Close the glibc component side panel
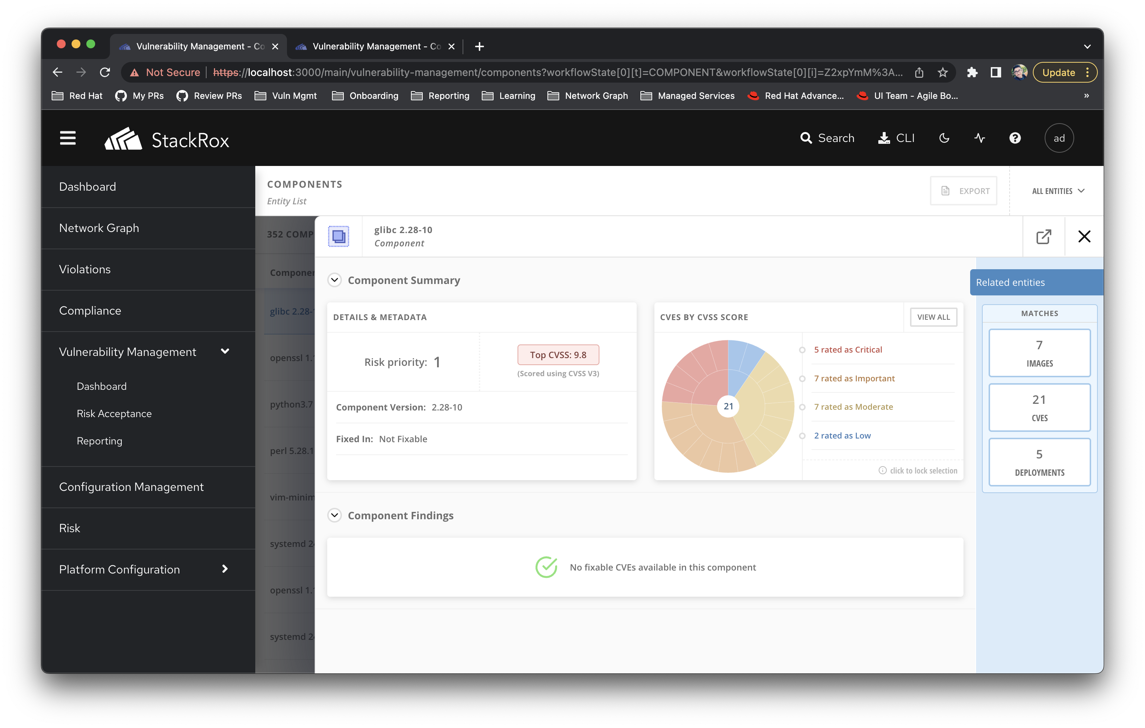The image size is (1145, 728). [1084, 236]
